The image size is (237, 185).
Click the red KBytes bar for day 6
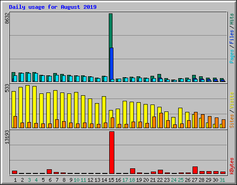49,172
